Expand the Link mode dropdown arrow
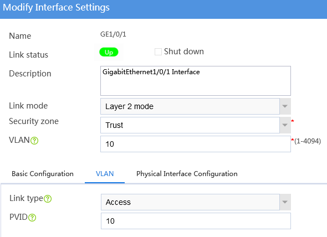Image resolution: width=327 pixels, height=237 pixels. tap(285, 106)
